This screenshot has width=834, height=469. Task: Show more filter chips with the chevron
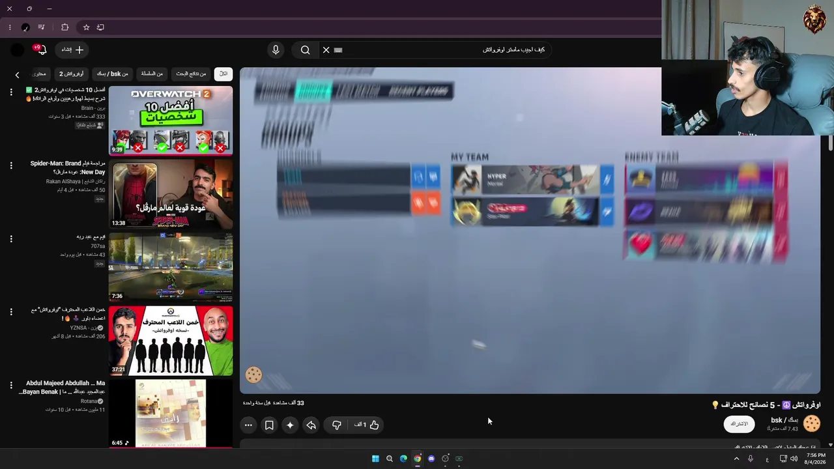click(x=18, y=75)
